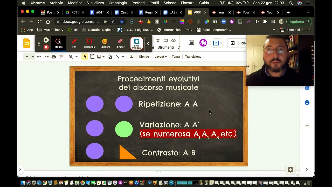332x187 pixels.
Task: Switch to the PCTO Drive tab
Action: [75, 12]
